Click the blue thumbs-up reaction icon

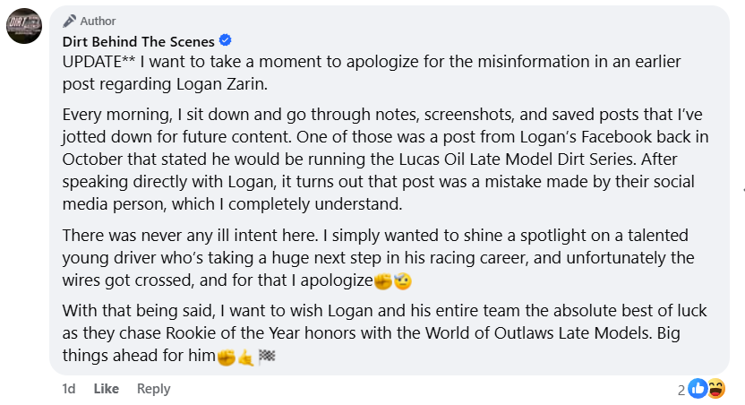698,389
